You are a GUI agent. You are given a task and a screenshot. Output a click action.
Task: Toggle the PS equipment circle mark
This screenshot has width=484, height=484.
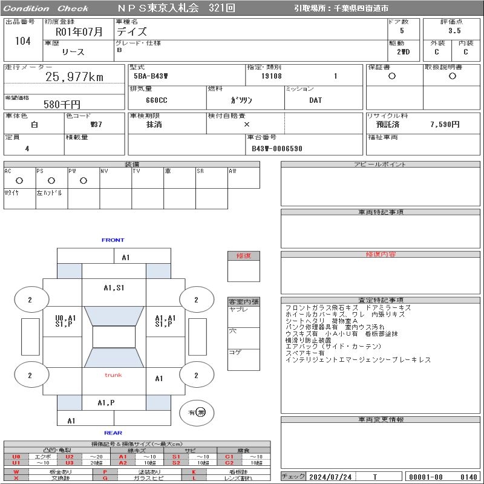[51, 180]
